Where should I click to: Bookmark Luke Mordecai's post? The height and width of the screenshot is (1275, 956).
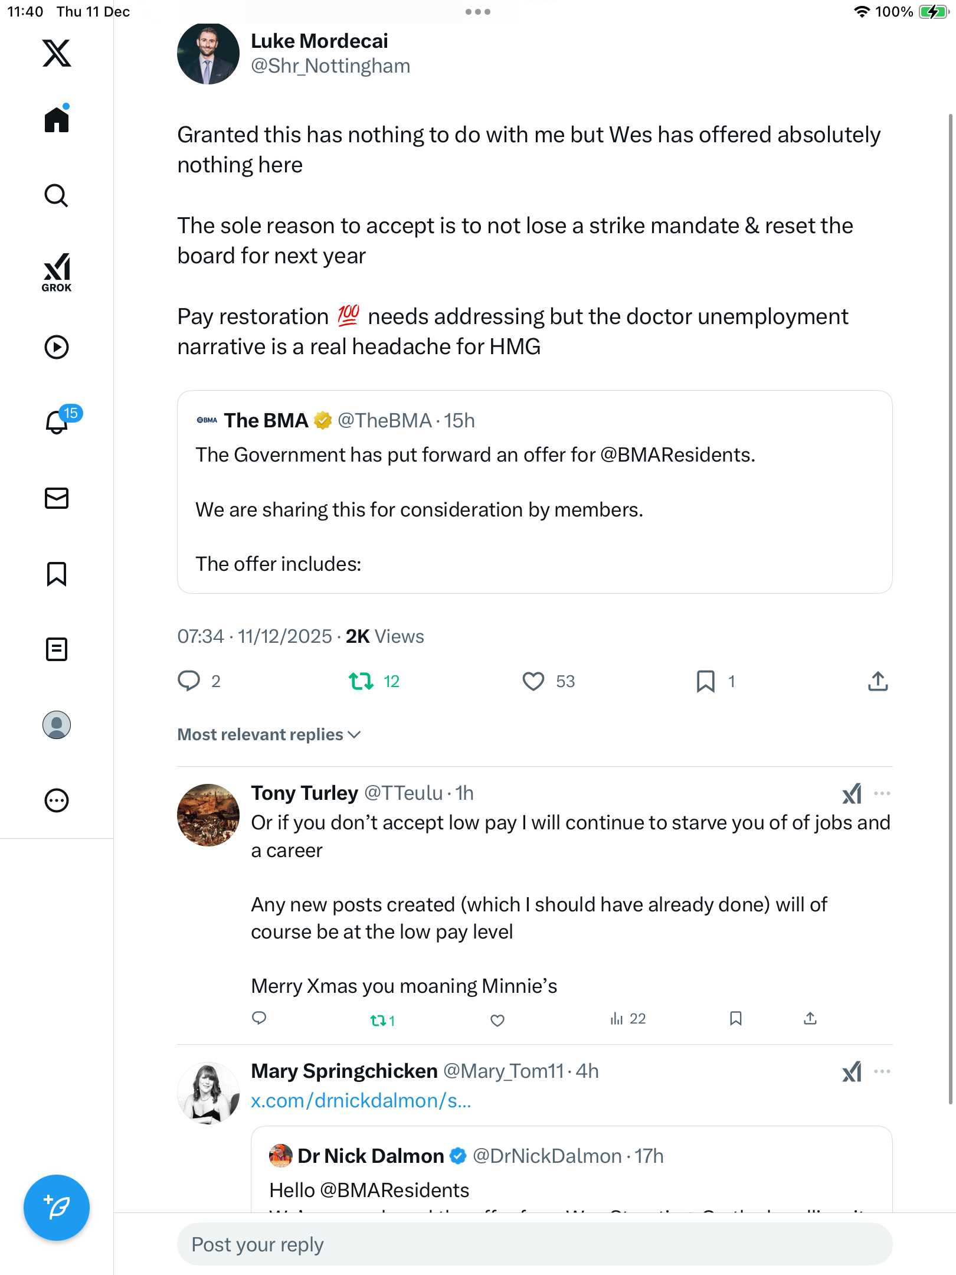[x=706, y=681]
